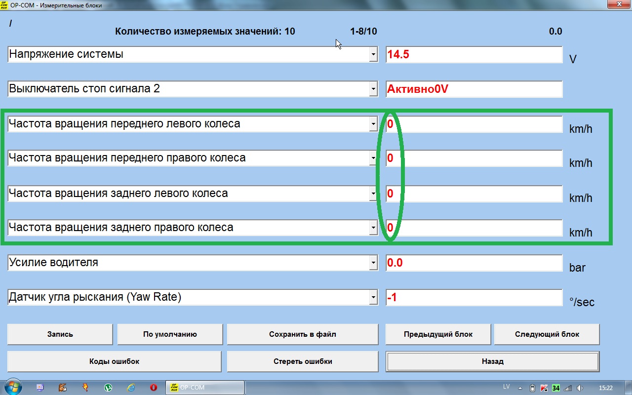Click the battery status tray icon
632x395 pixels.
(x=532, y=388)
